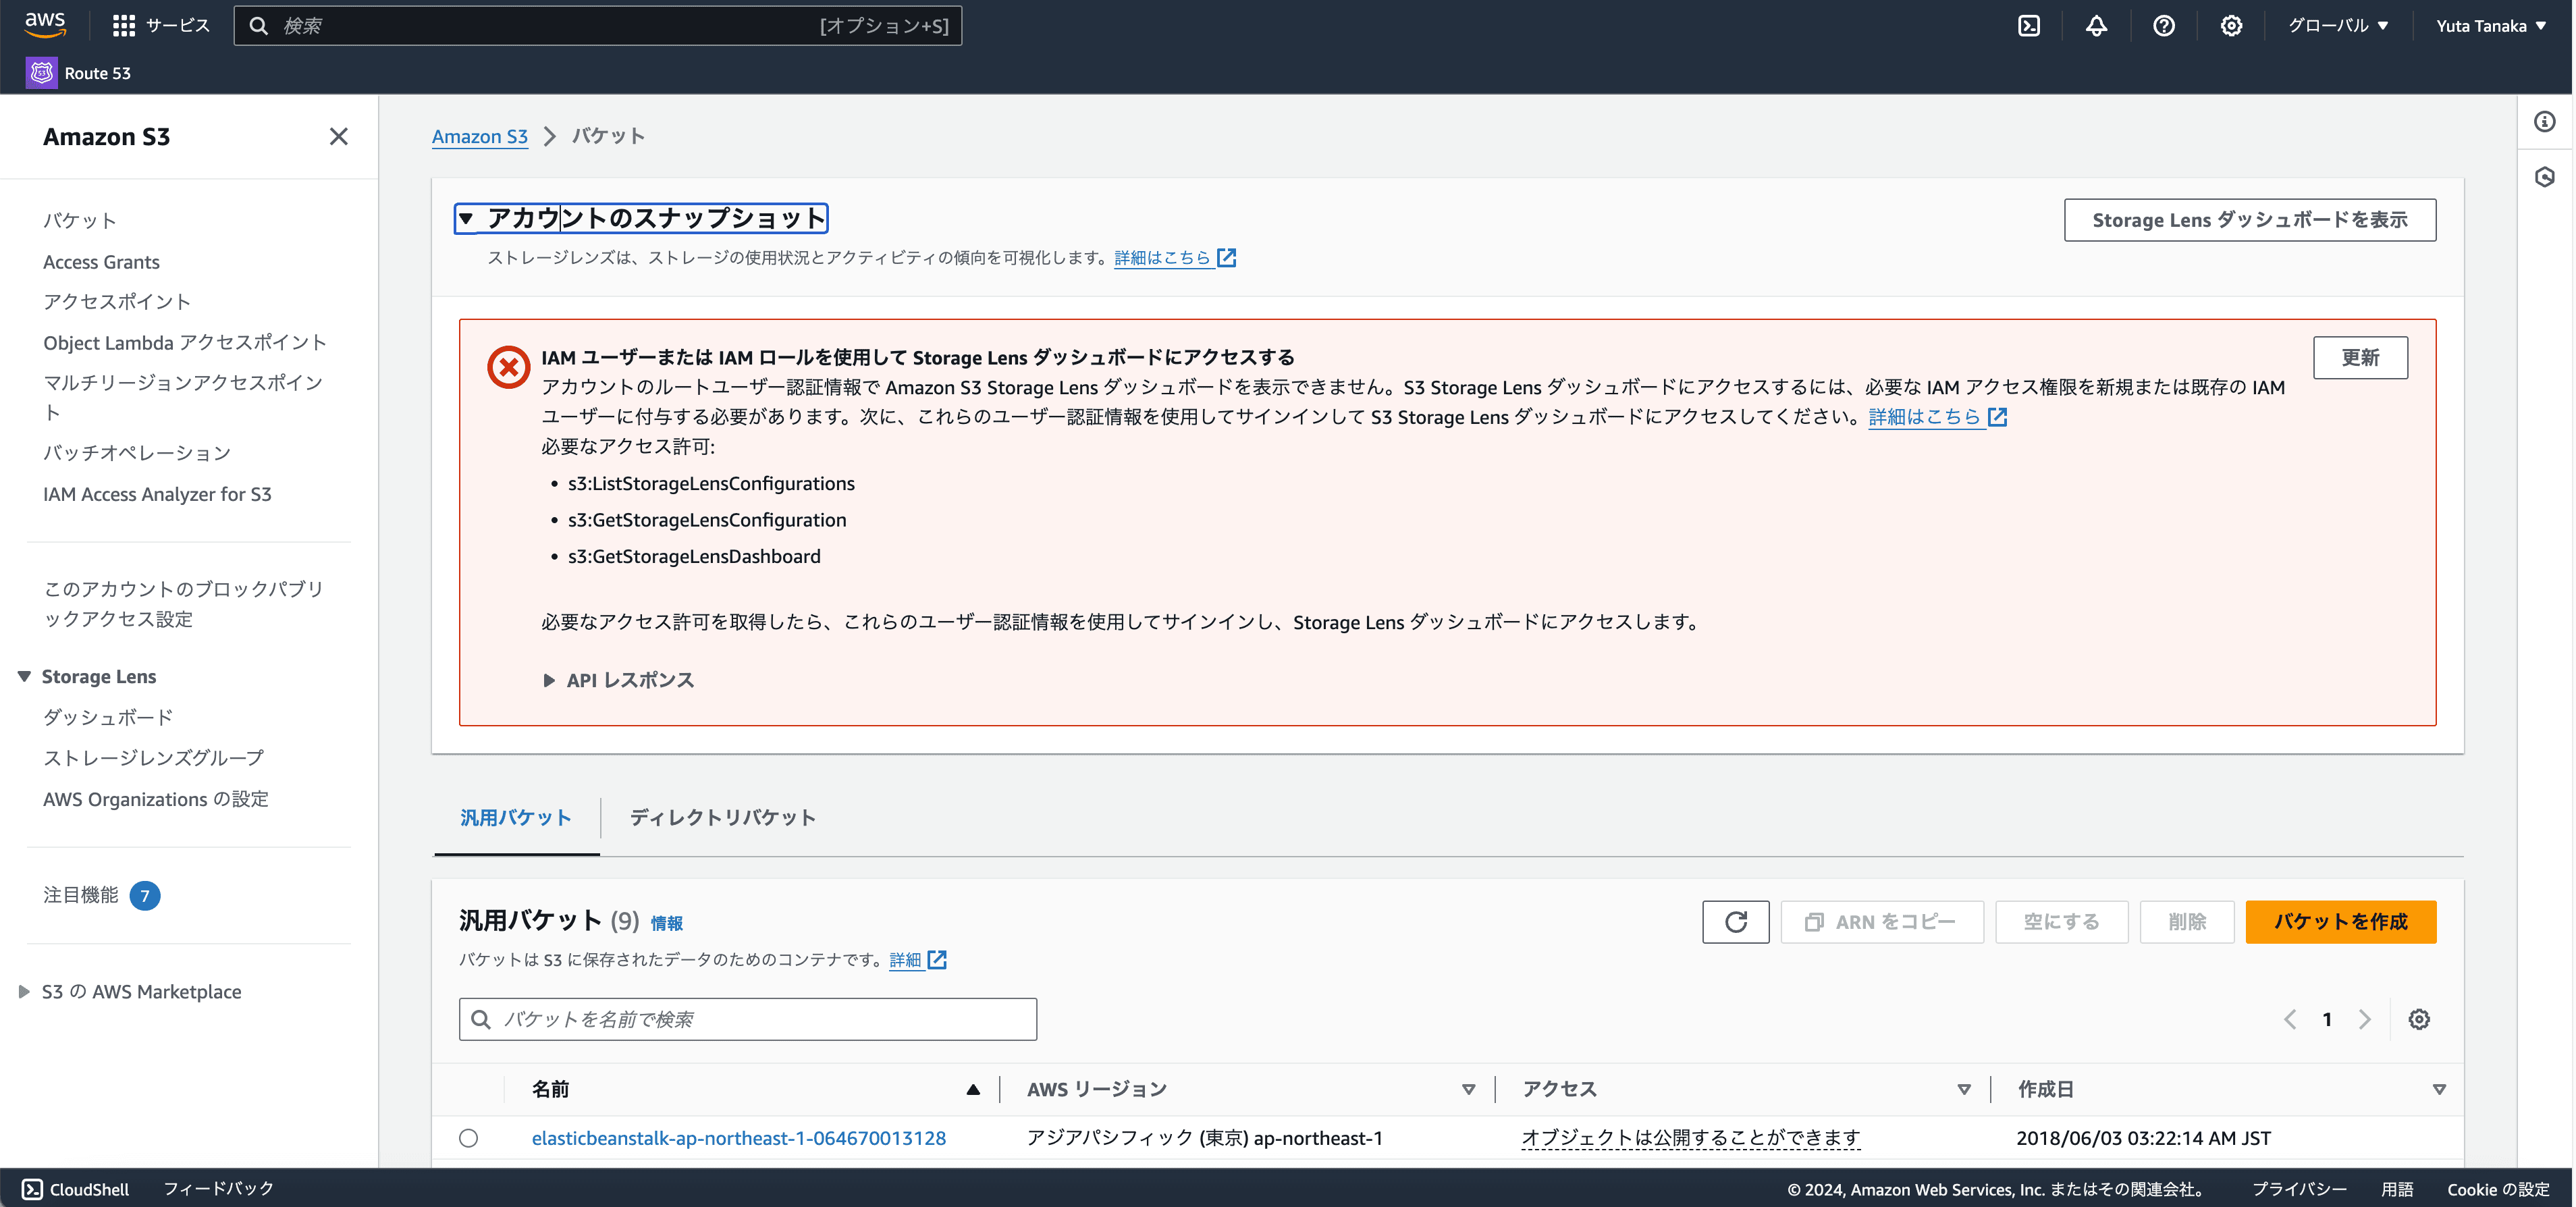
Task: Open the 情報 link beside 汎用バケット
Action: coord(666,923)
